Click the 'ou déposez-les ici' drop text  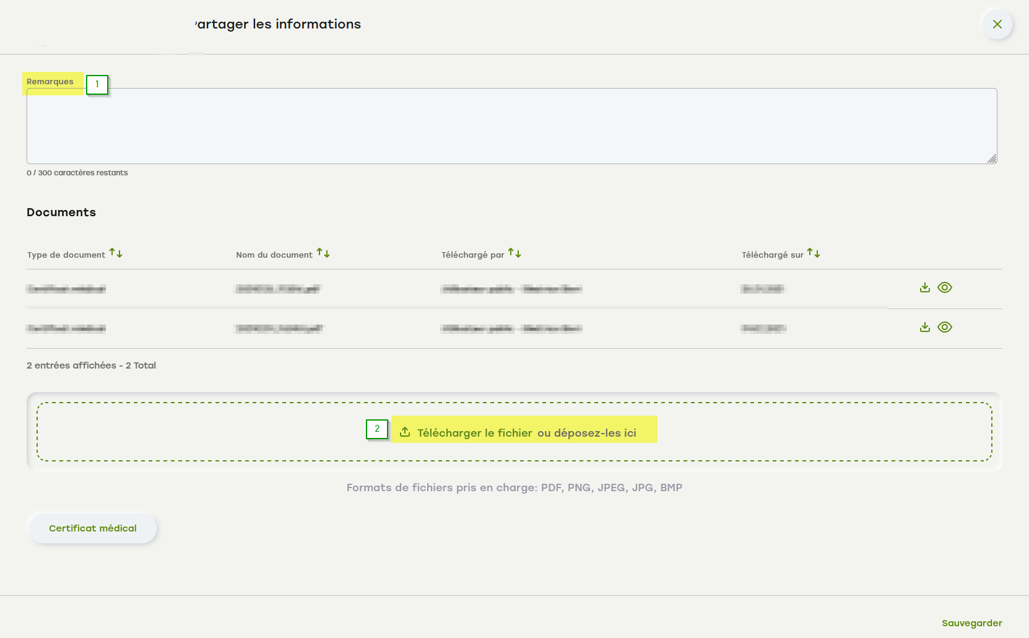586,433
